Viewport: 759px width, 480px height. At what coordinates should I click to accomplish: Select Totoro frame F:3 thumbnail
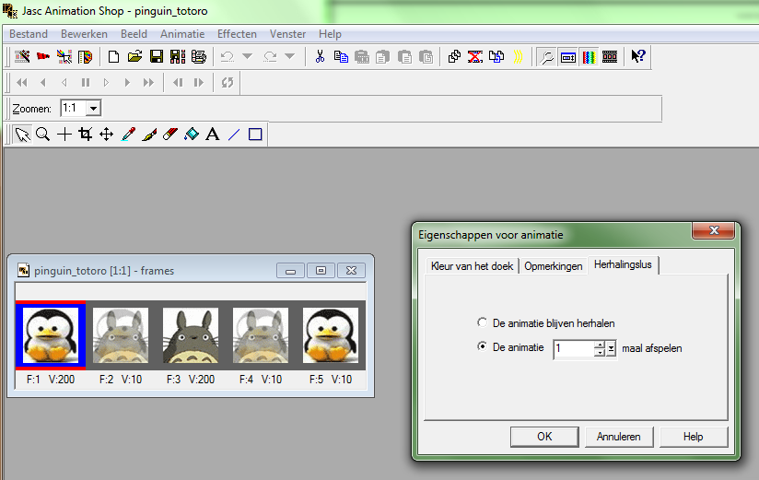[191, 335]
